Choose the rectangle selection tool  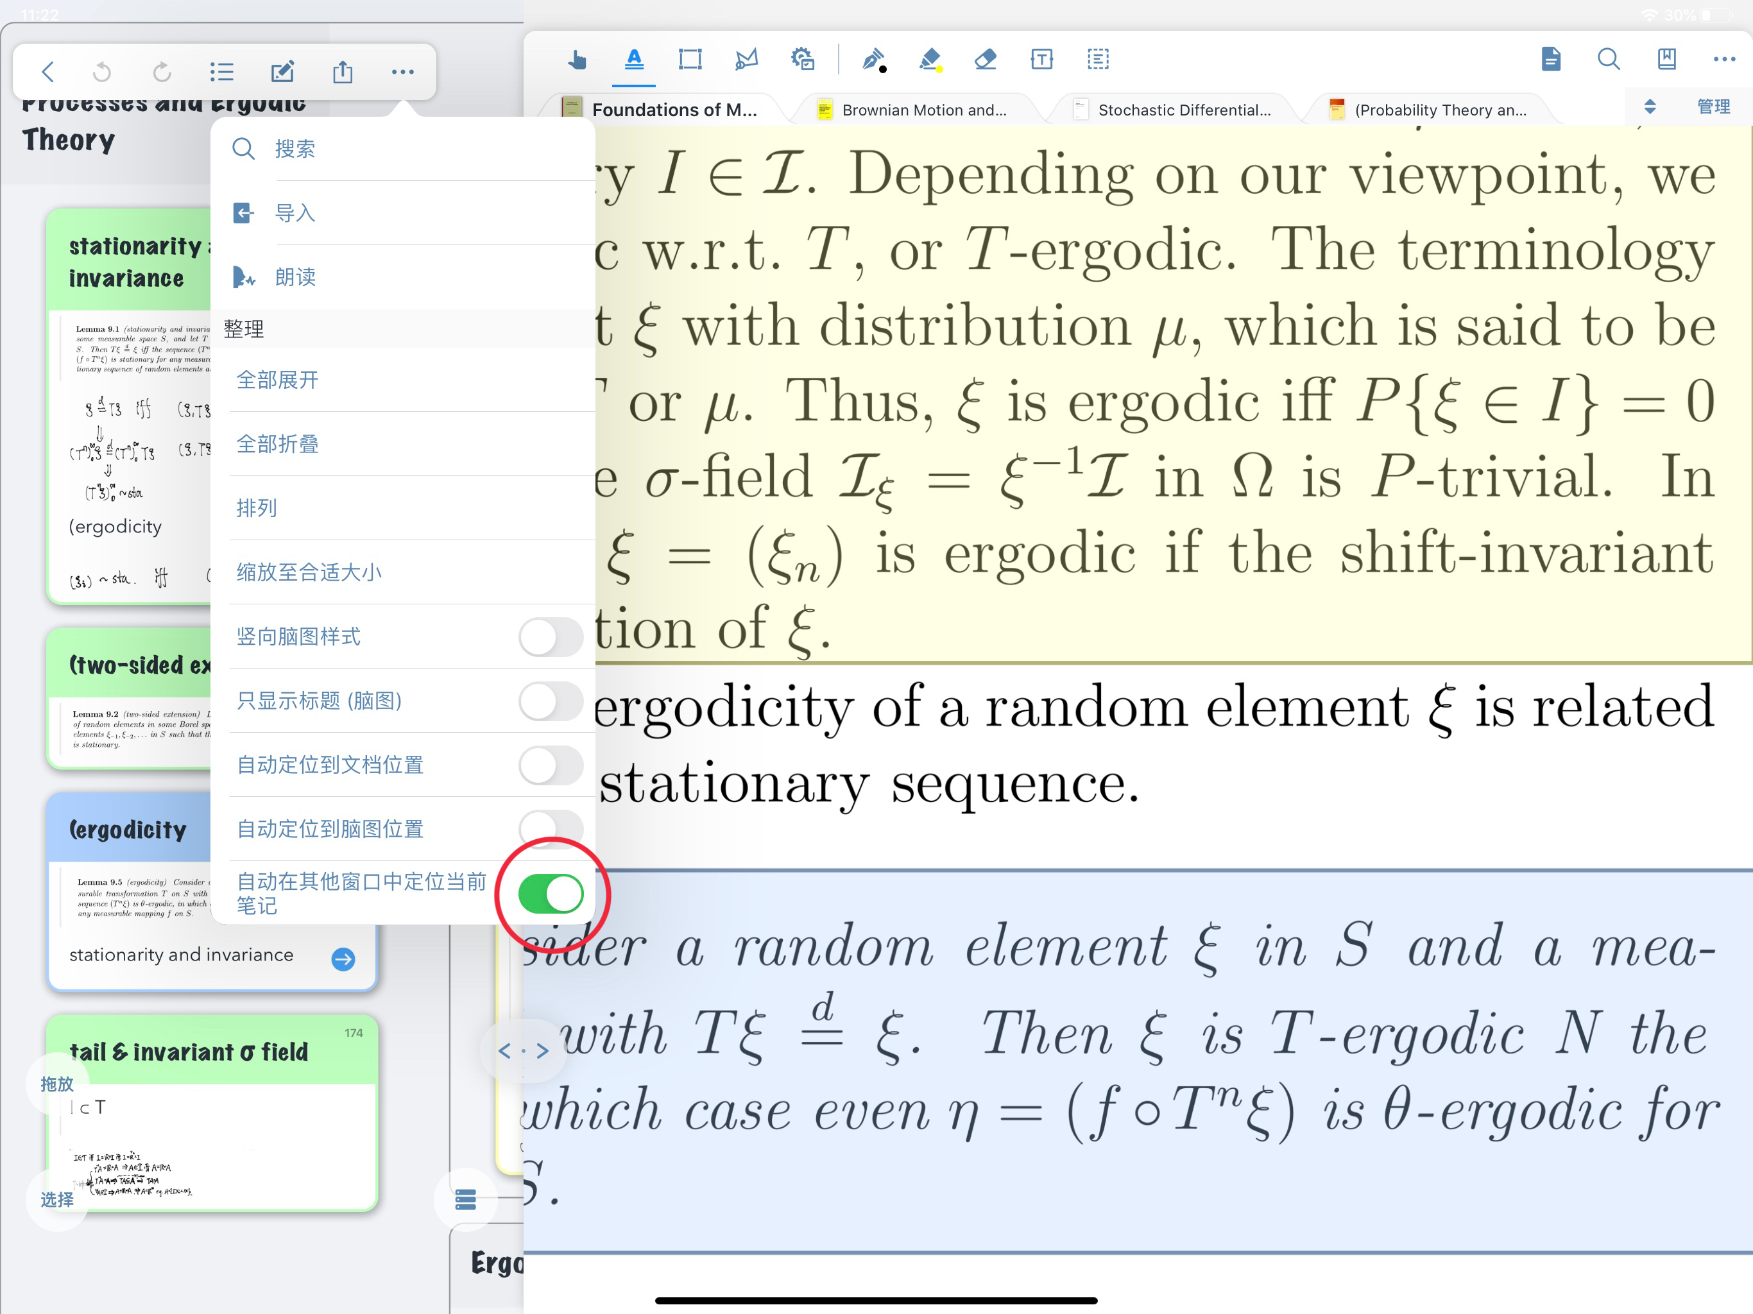(x=690, y=60)
